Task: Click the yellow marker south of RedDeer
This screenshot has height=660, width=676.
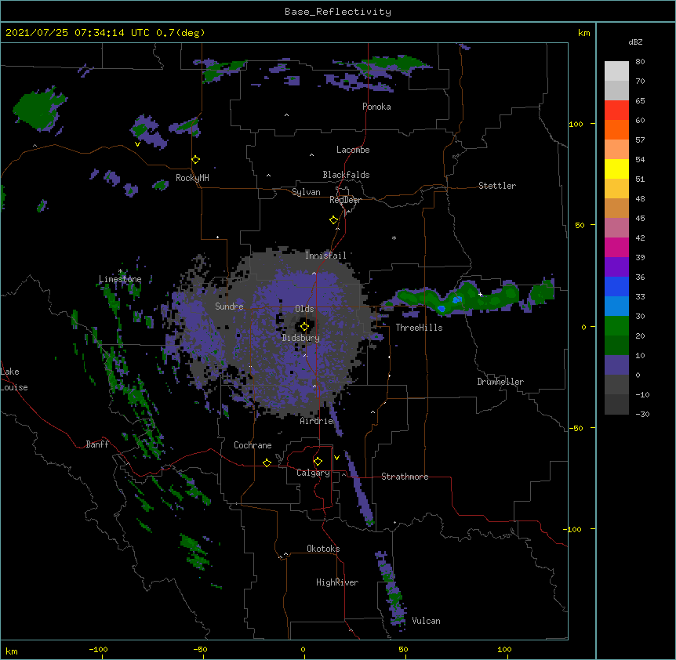Action: click(333, 220)
